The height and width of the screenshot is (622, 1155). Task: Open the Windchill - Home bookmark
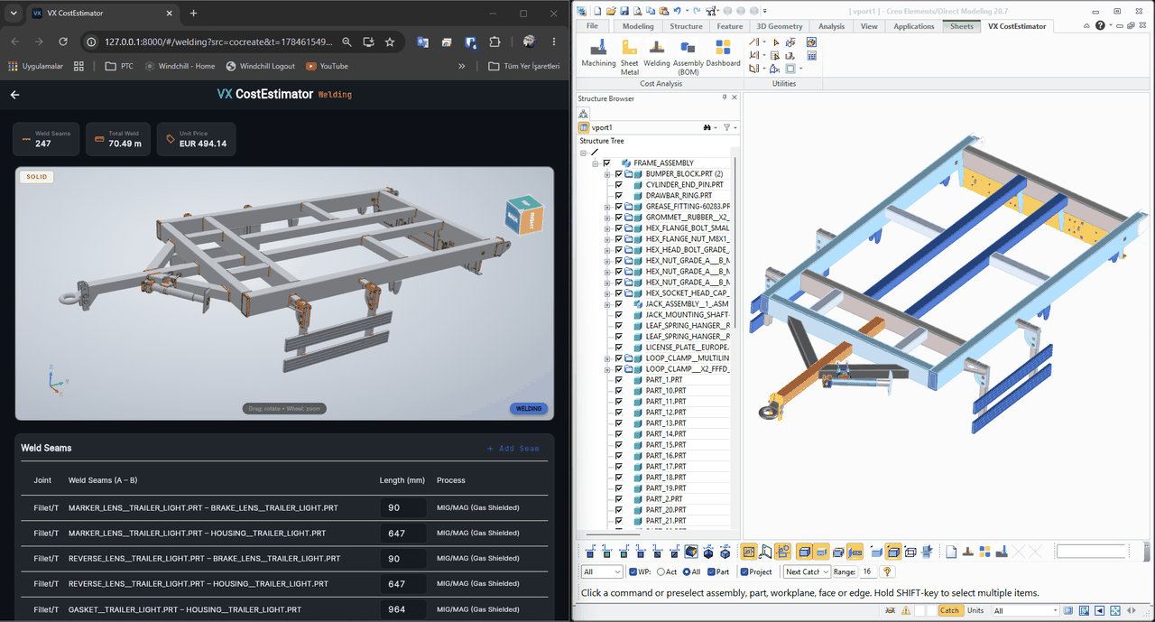pyautogui.click(x=178, y=66)
